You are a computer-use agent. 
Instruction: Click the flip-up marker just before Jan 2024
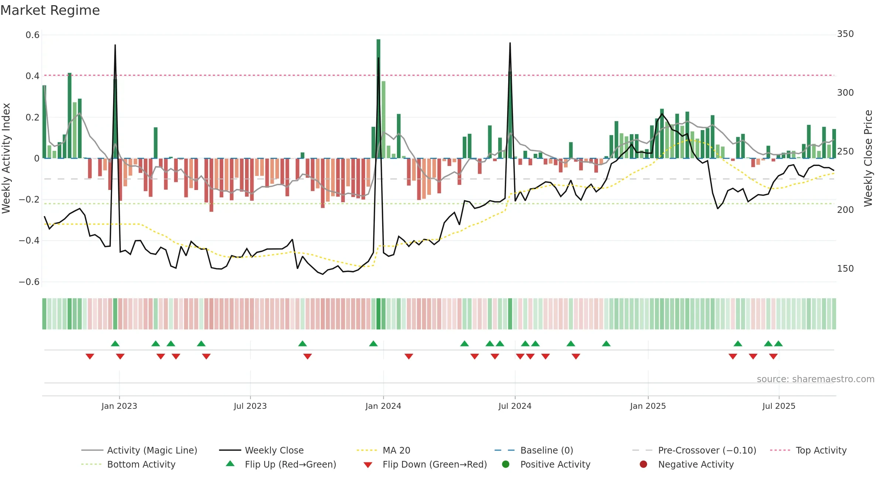pyautogui.click(x=373, y=343)
